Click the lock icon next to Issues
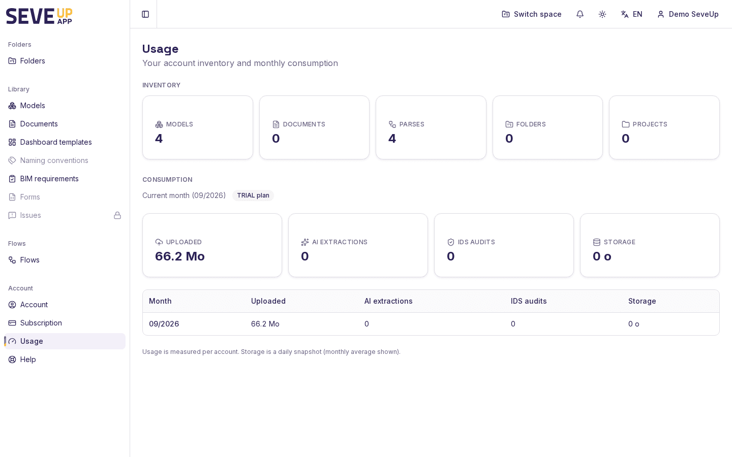Image resolution: width=732 pixels, height=457 pixels. pos(117,215)
